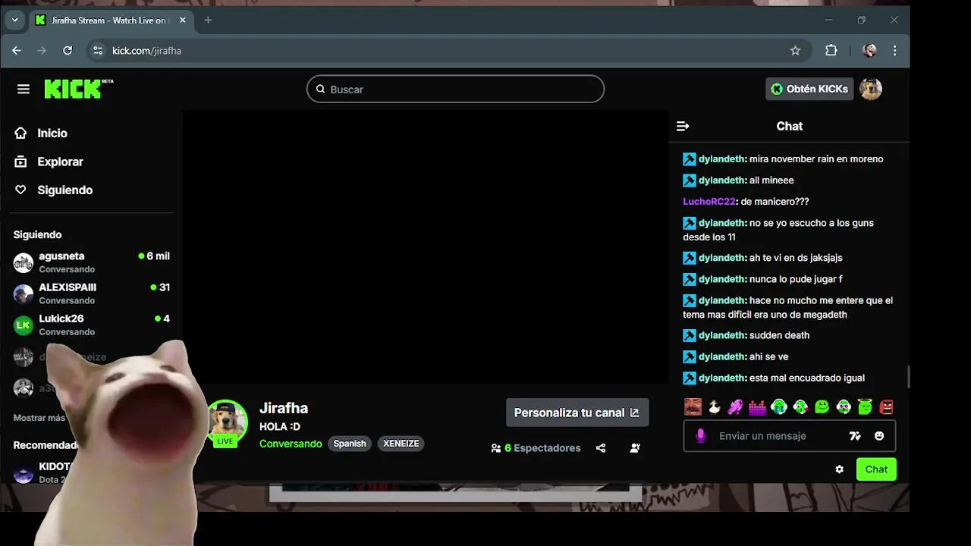The image size is (971, 546).
Task: Select the Jirafha Stream browser tab
Action: 110,20
